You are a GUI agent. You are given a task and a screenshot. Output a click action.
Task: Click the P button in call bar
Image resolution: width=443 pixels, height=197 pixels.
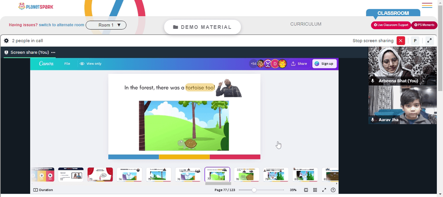(x=415, y=41)
